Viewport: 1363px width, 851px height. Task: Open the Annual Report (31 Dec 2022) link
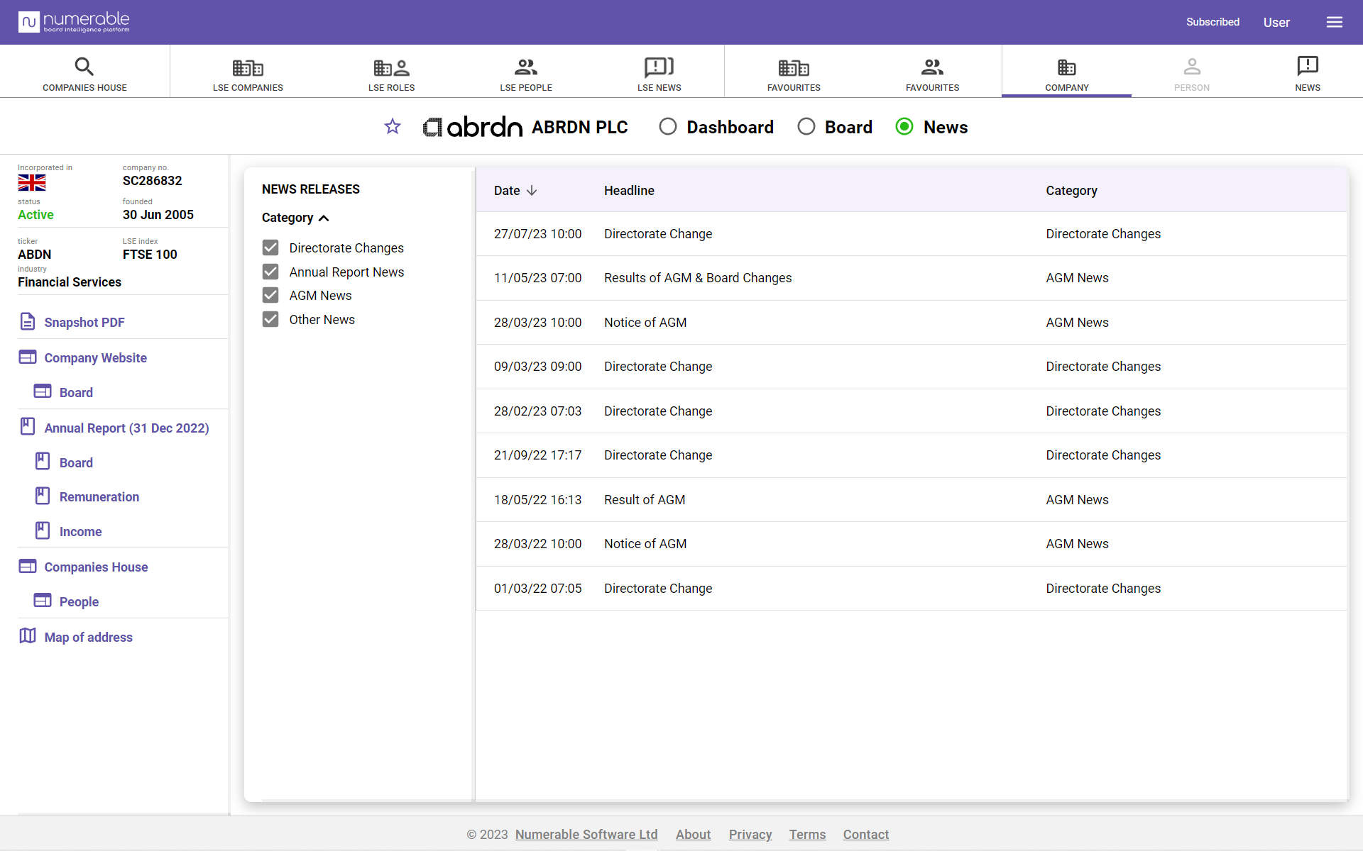tap(126, 428)
